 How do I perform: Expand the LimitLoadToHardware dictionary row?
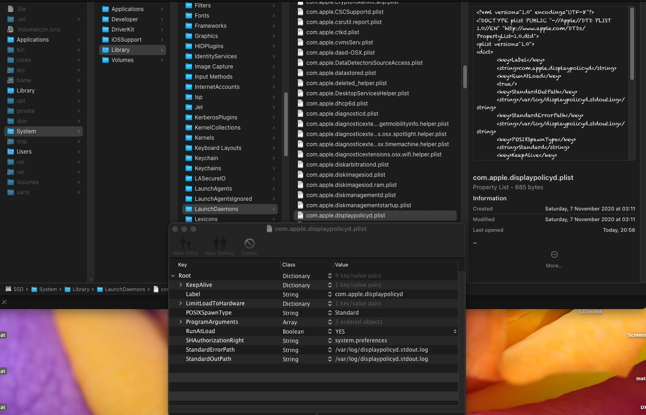180,304
